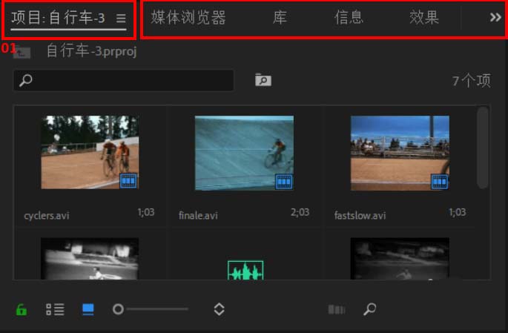
Task: Click the finale.avi file name
Action: point(198,216)
